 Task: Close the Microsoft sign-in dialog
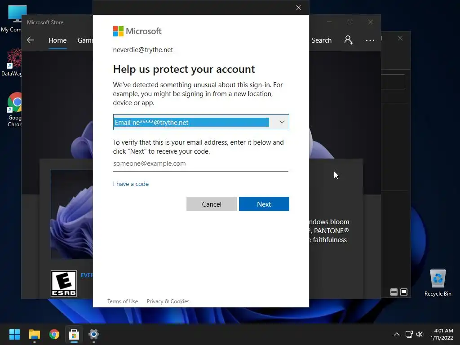tap(299, 8)
